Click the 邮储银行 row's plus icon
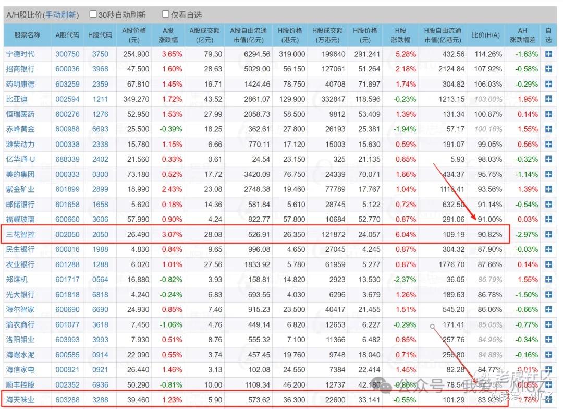This screenshot has height=409, width=563. [548, 204]
